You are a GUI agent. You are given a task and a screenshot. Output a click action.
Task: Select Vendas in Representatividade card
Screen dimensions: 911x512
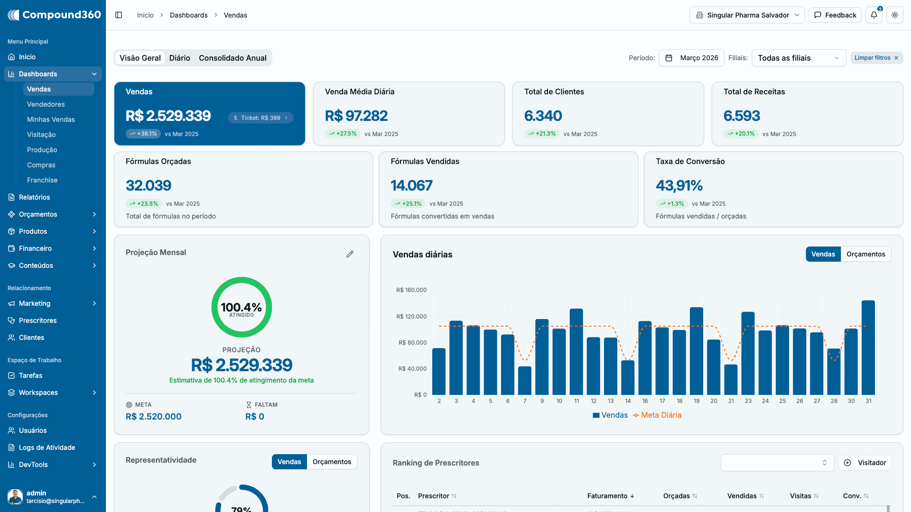[289, 462]
